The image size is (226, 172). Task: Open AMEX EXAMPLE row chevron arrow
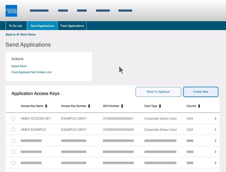[215, 130]
